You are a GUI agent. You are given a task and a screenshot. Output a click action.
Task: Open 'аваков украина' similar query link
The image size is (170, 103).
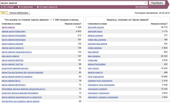[x=95, y=35]
